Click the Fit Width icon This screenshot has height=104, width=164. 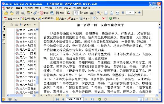(x=117, y=13)
